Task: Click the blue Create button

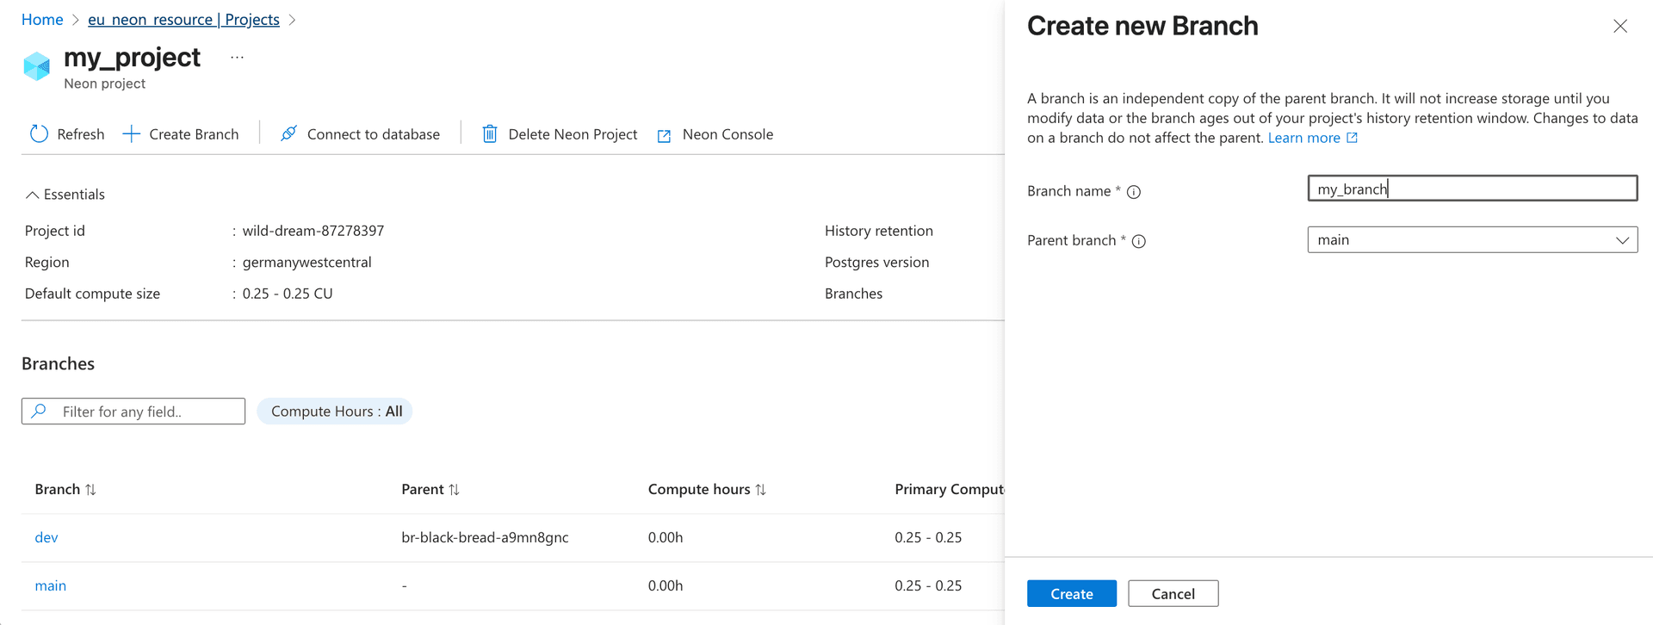Action: [x=1071, y=594]
